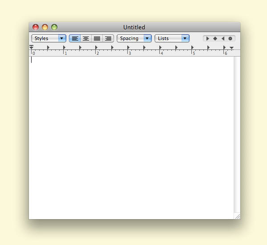The image size is (267, 245).
Task: Click the tab stop marker at 5 inches
Action: pos(192,47)
